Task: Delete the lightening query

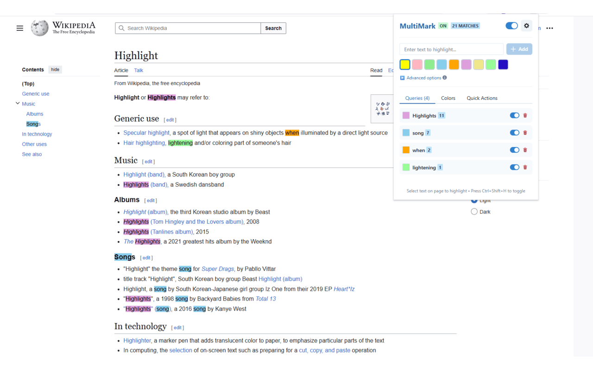Action: pos(525,167)
